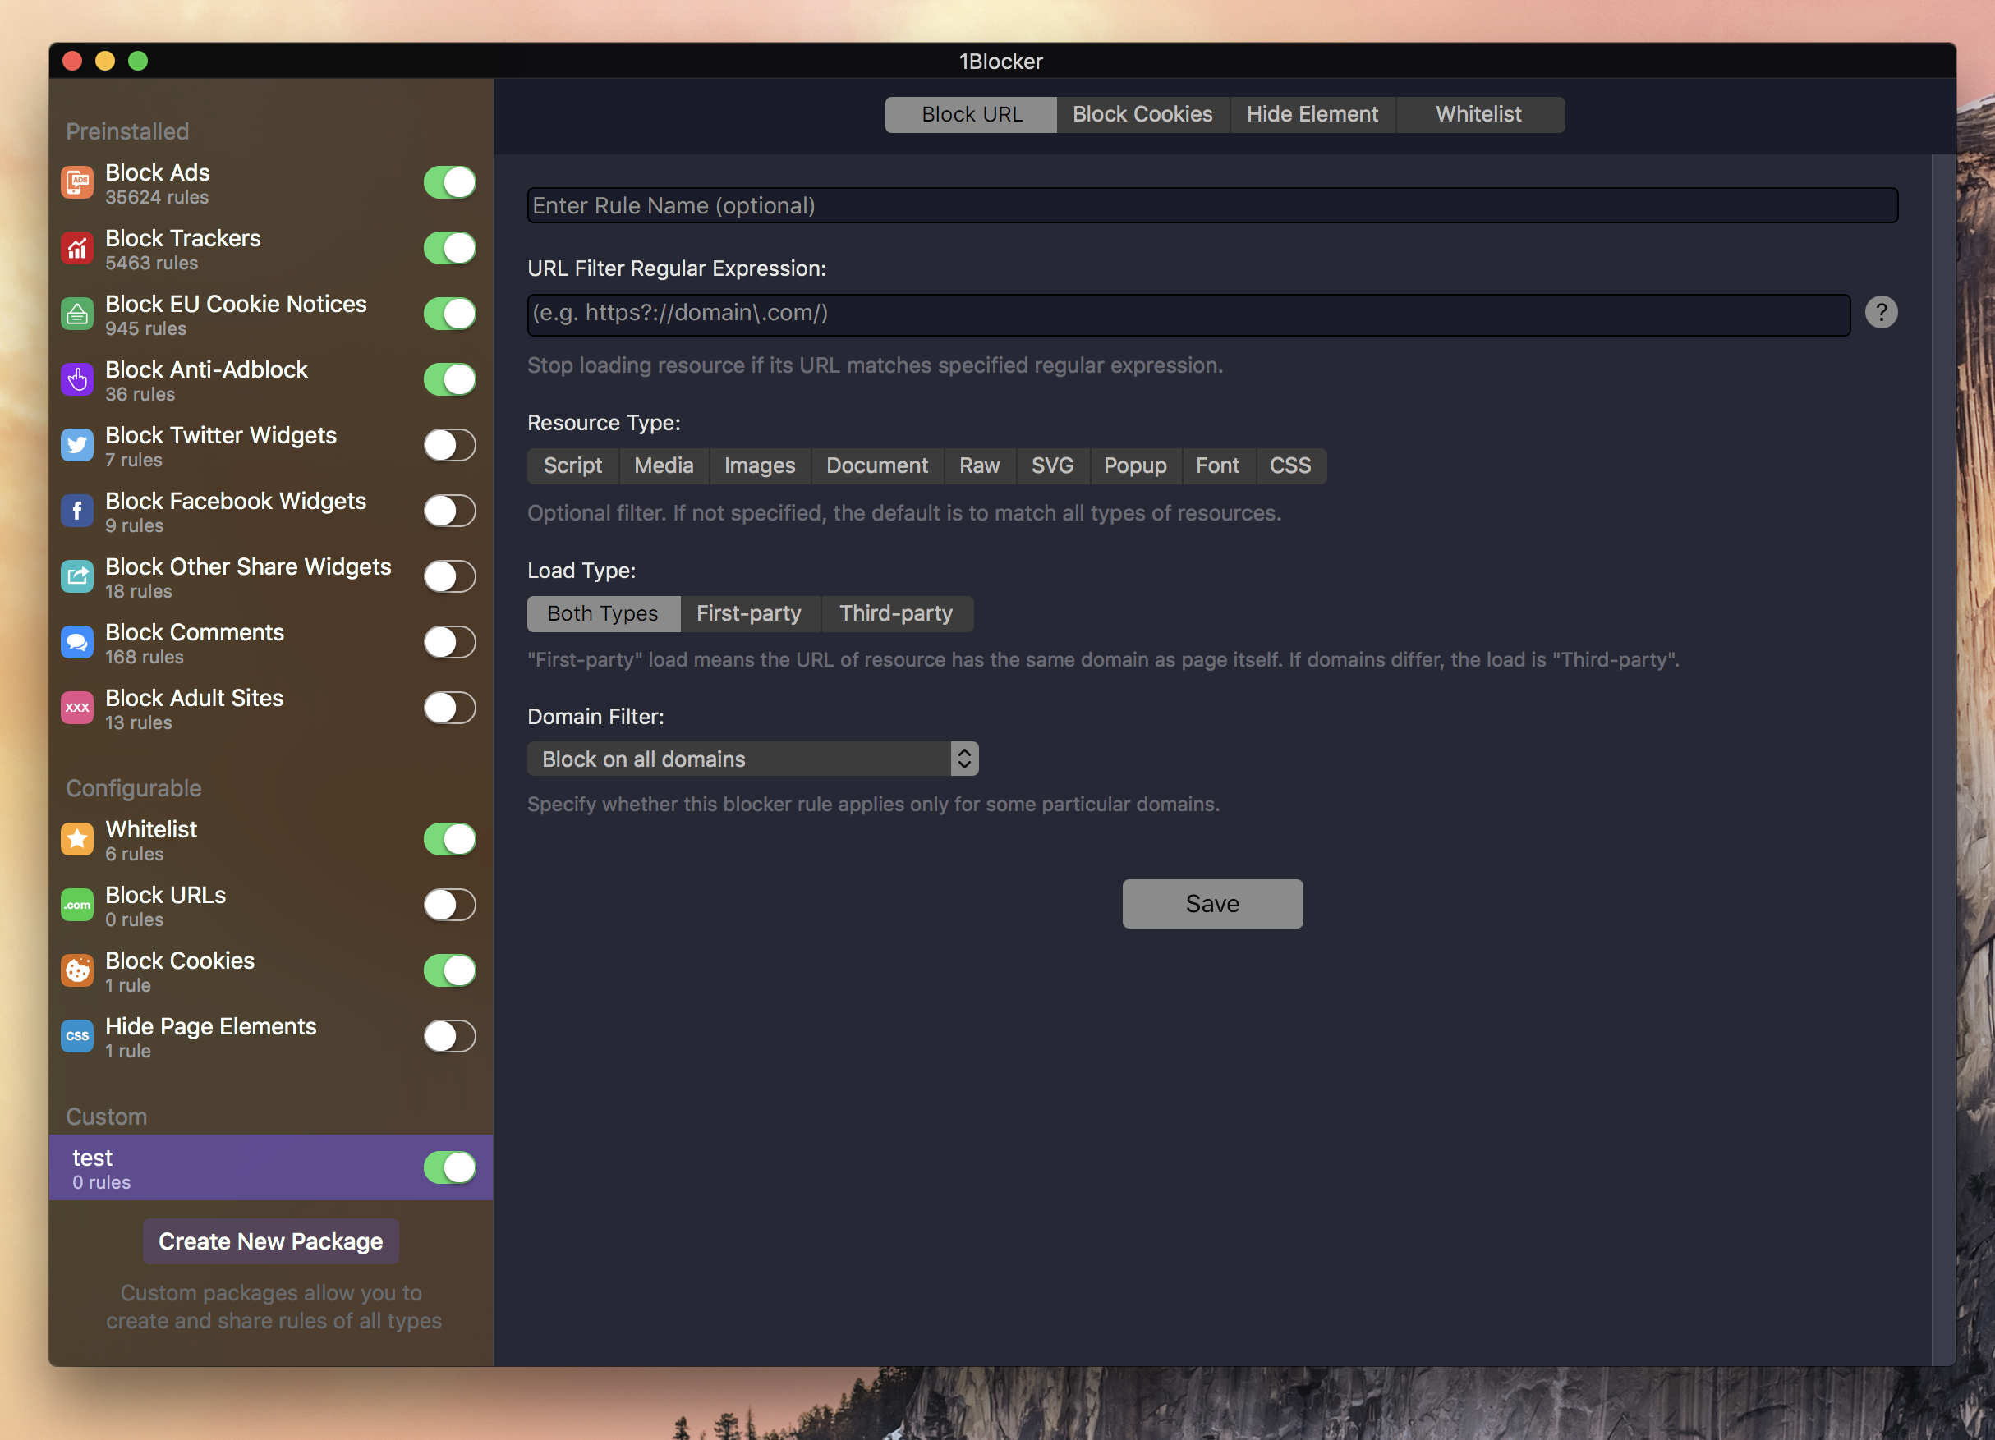This screenshot has width=1995, height=1440.
Task: Click the Block Comments speech bubble icon
Action: pyautogui.click(x=77, y=643)
